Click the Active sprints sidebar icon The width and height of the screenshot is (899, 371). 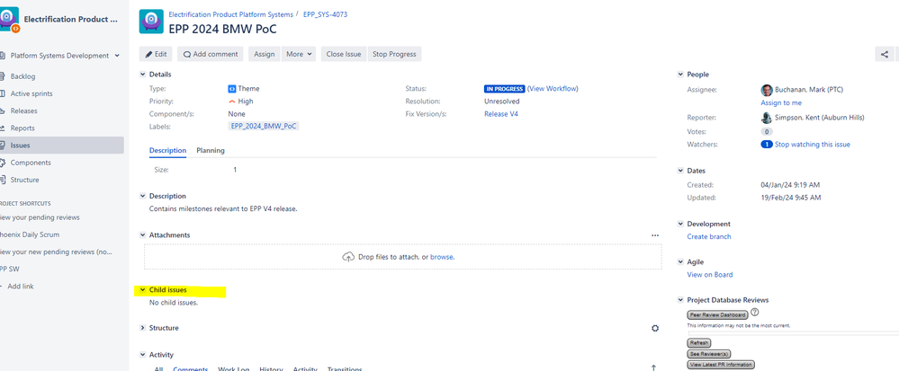tap(3, 93)
